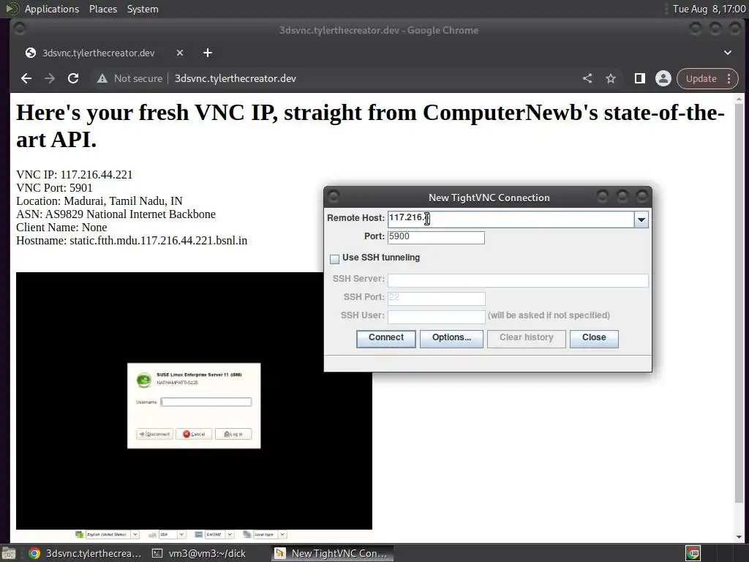Click Disconnect in VNC preview
Screen dimensions: 749x562
click(155, 434)
